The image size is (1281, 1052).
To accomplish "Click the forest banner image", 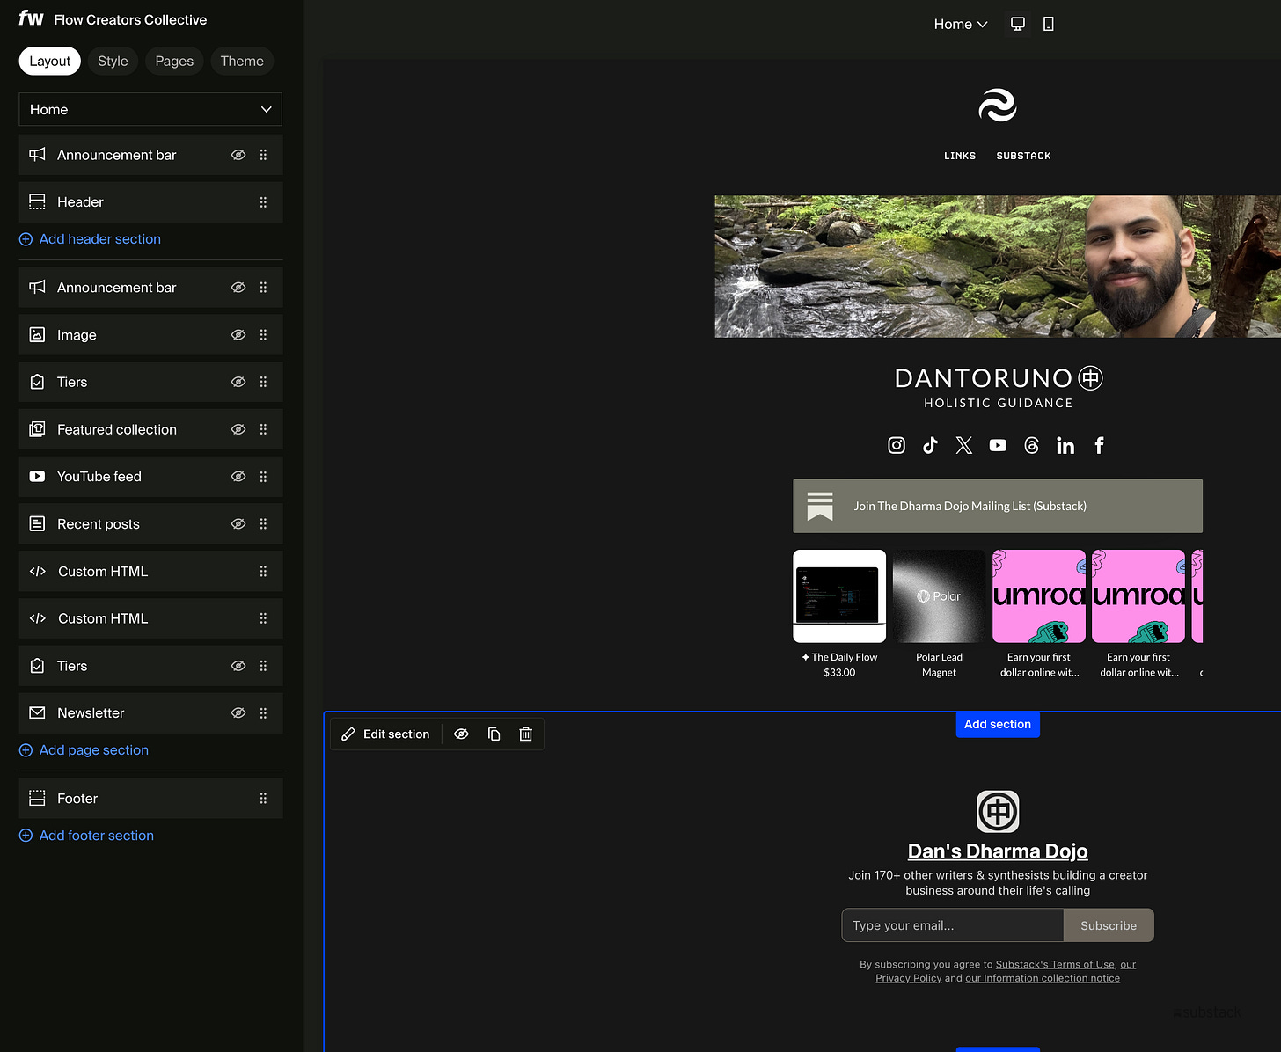I will coord(998,267).
